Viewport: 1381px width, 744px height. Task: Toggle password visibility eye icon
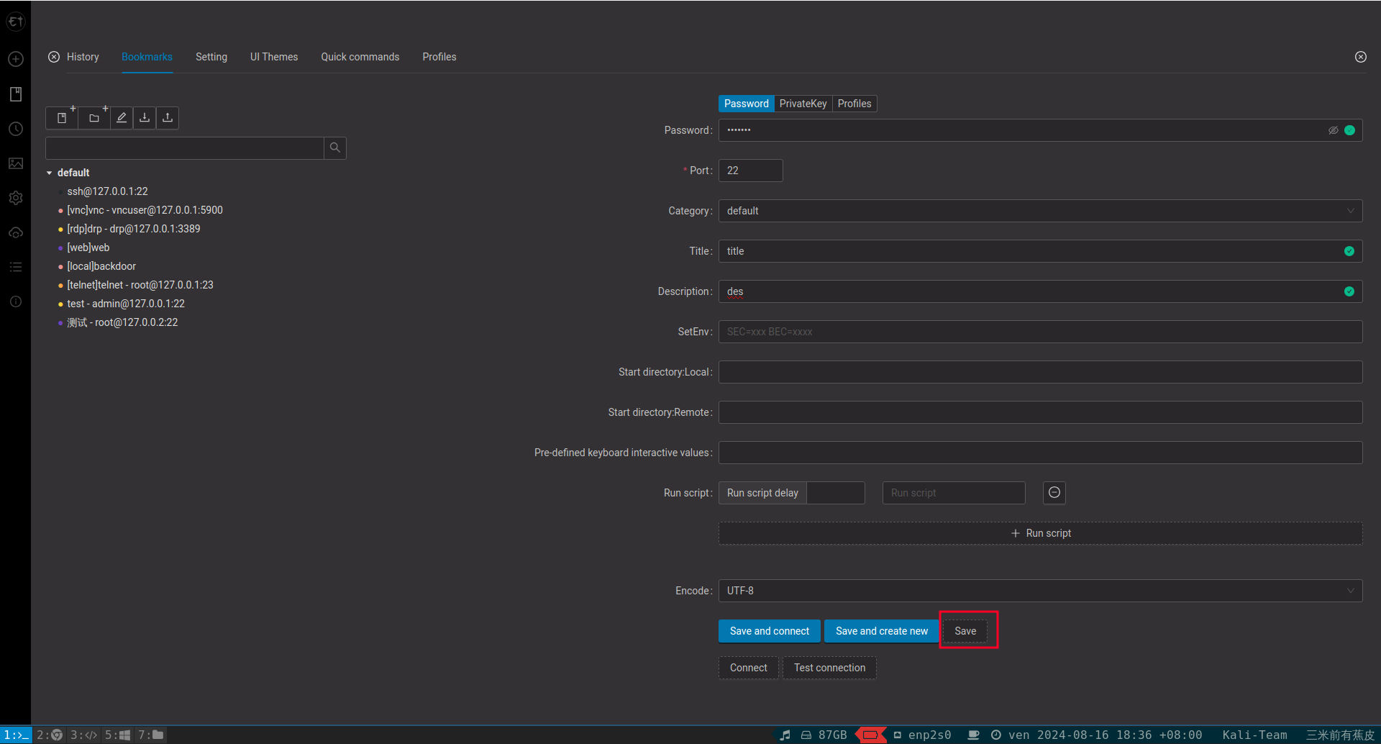tap(1334, 130)
